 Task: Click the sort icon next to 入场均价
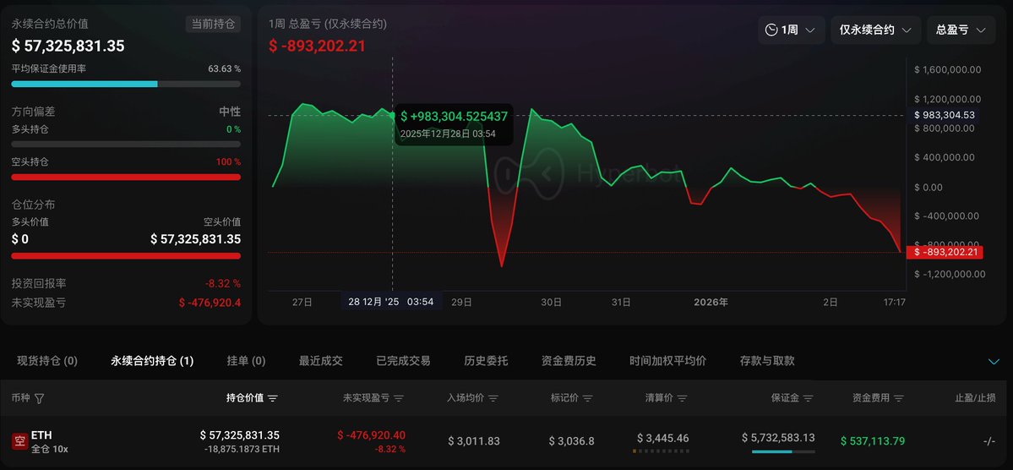click(x=493, y=398)
